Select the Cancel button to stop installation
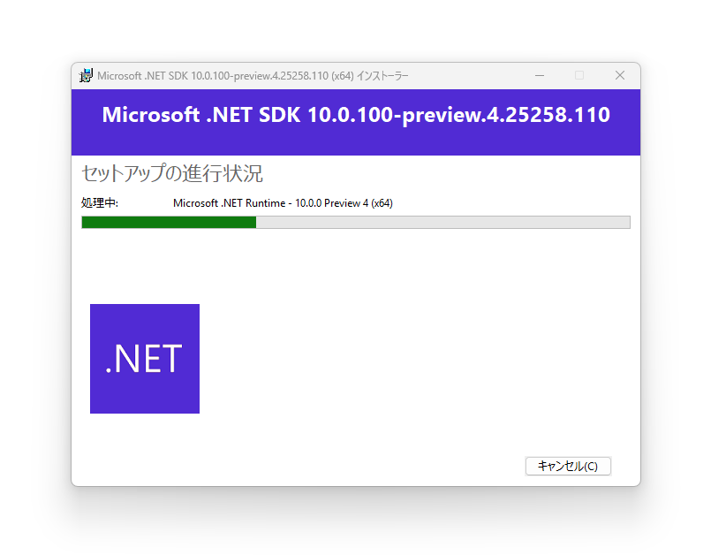Viewport: 726px width, 555px height. [x=568, y=466]
